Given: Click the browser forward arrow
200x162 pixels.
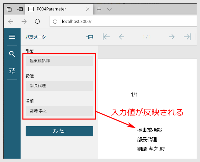Looking at the screenshot, I should (24, 22).
